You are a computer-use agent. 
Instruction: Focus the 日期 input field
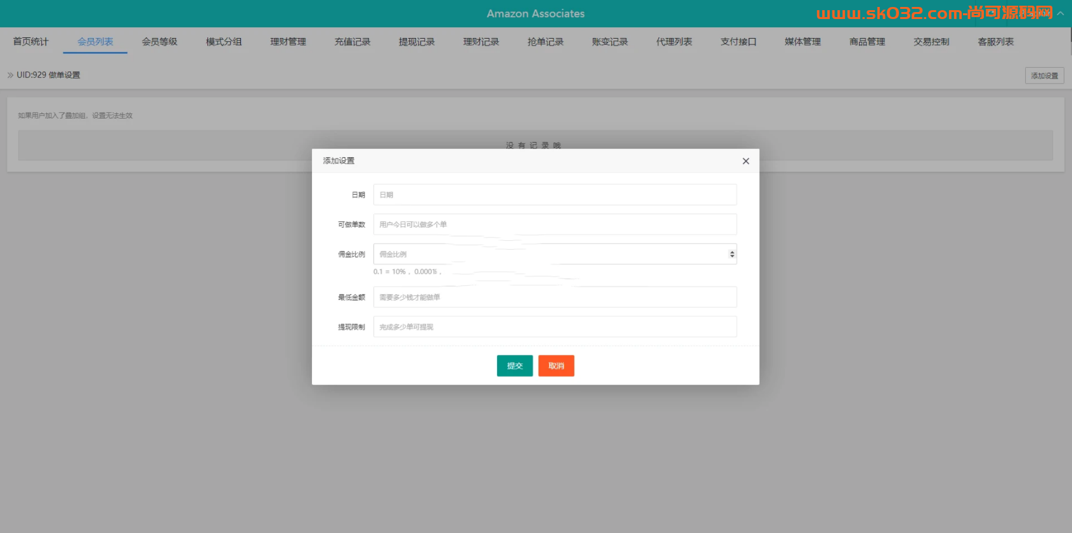pos(555,195)
